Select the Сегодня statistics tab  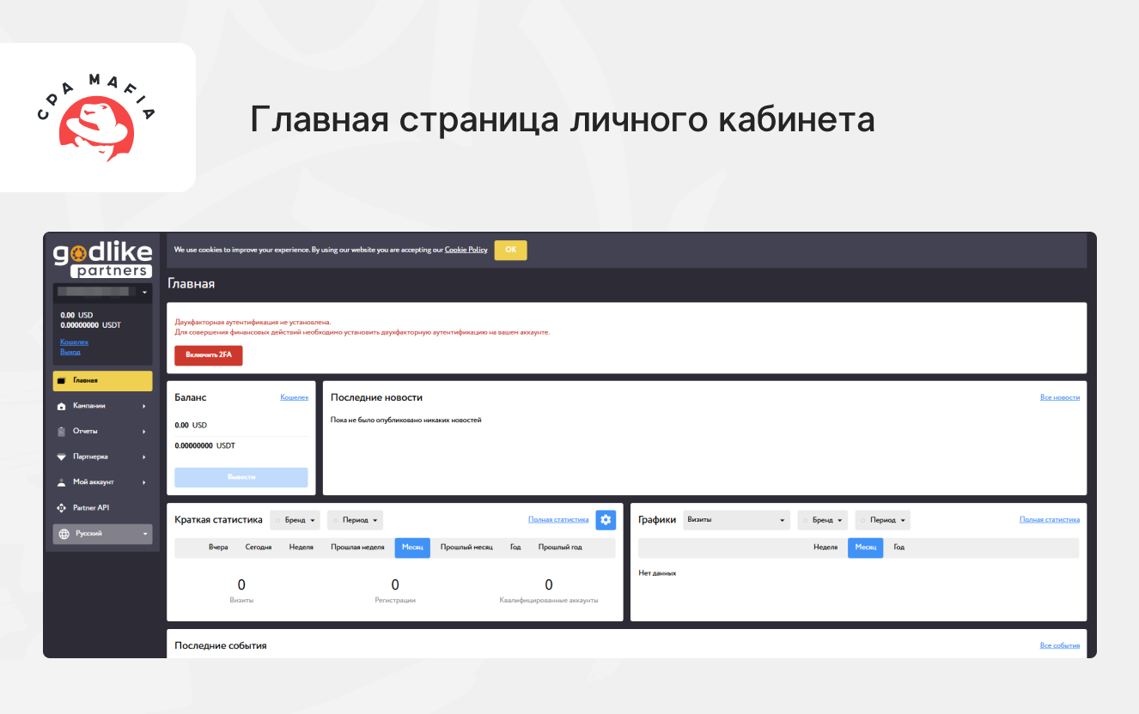pos(259,548)
